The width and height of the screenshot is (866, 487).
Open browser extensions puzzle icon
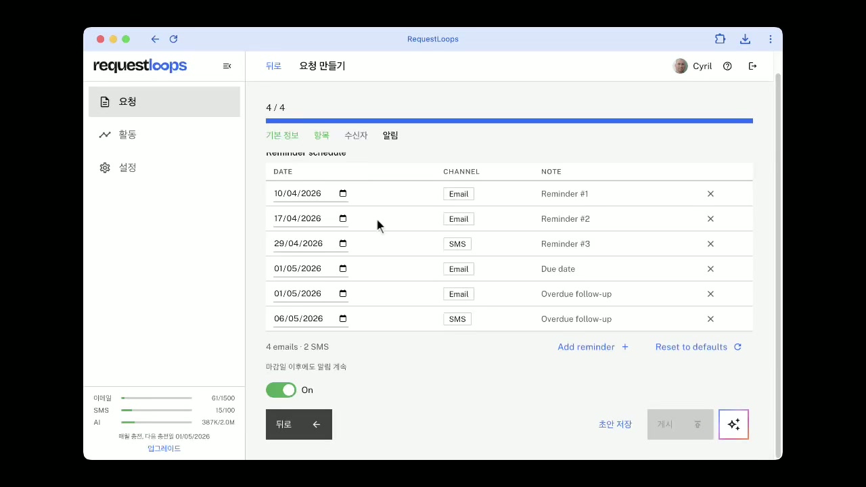720,39
